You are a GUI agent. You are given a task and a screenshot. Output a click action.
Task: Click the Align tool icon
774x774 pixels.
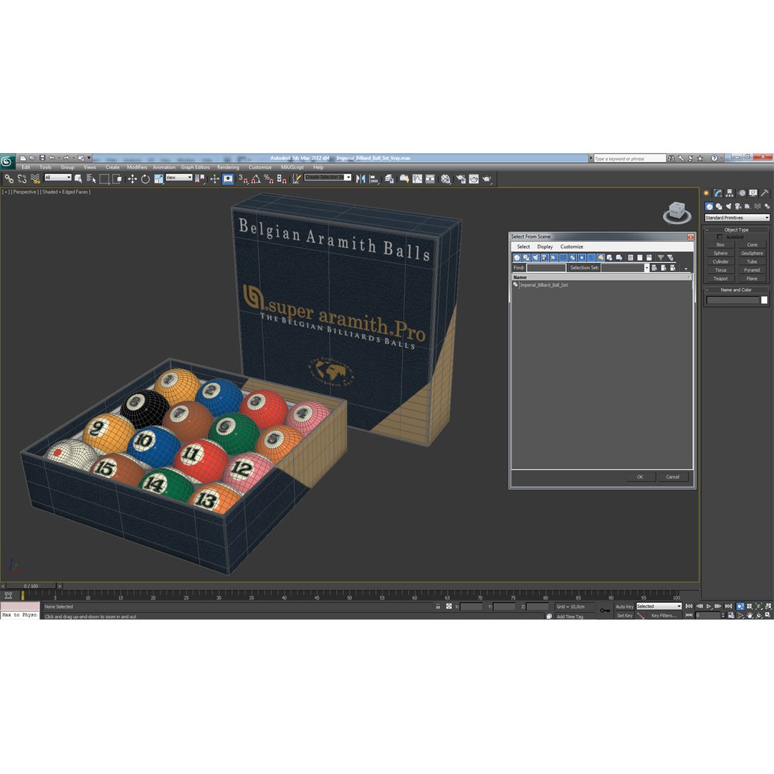[x=373, y=178]
